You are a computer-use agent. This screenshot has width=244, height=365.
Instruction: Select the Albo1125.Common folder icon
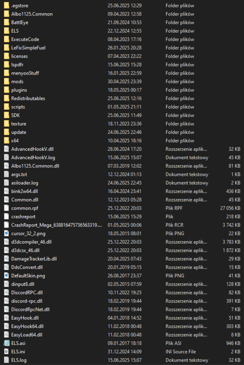pos(6,14)
